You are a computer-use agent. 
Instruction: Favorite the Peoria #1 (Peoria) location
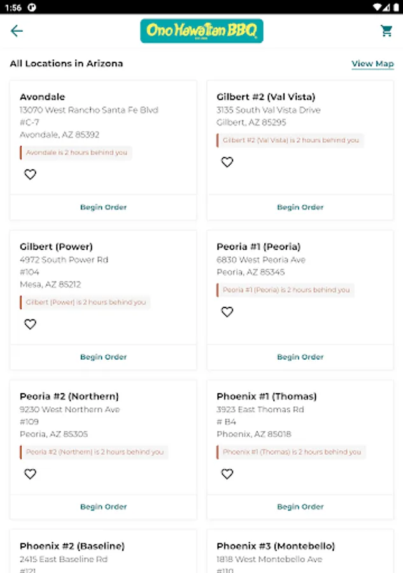pos(227,312)
